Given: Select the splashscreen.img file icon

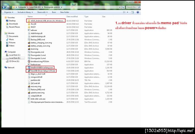Looking at the screenshot, I should click(29, 93).
